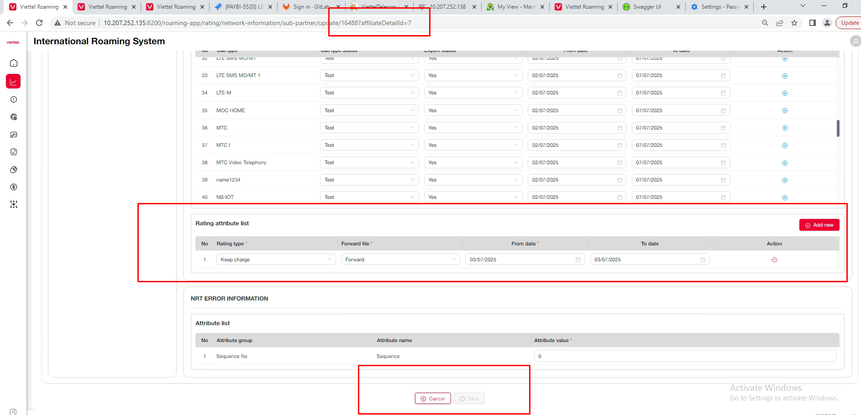Bookmark this page with the star icon
This screenshot has height=415, width=861.
point(794,23)
